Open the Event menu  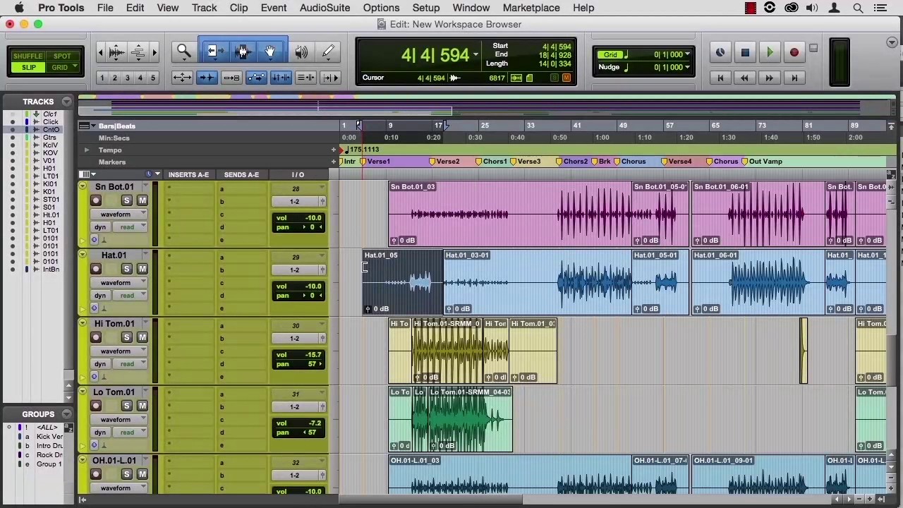[274, 8]
